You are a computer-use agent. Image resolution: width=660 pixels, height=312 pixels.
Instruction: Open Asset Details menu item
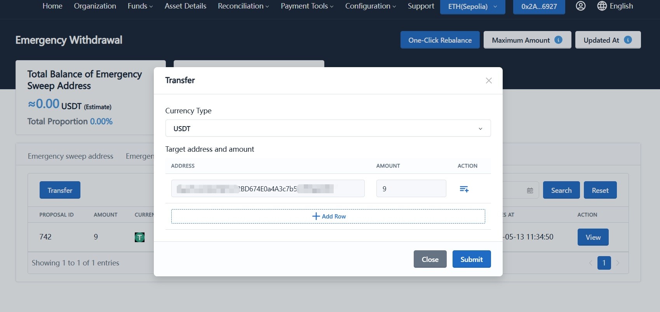point(185,6)
